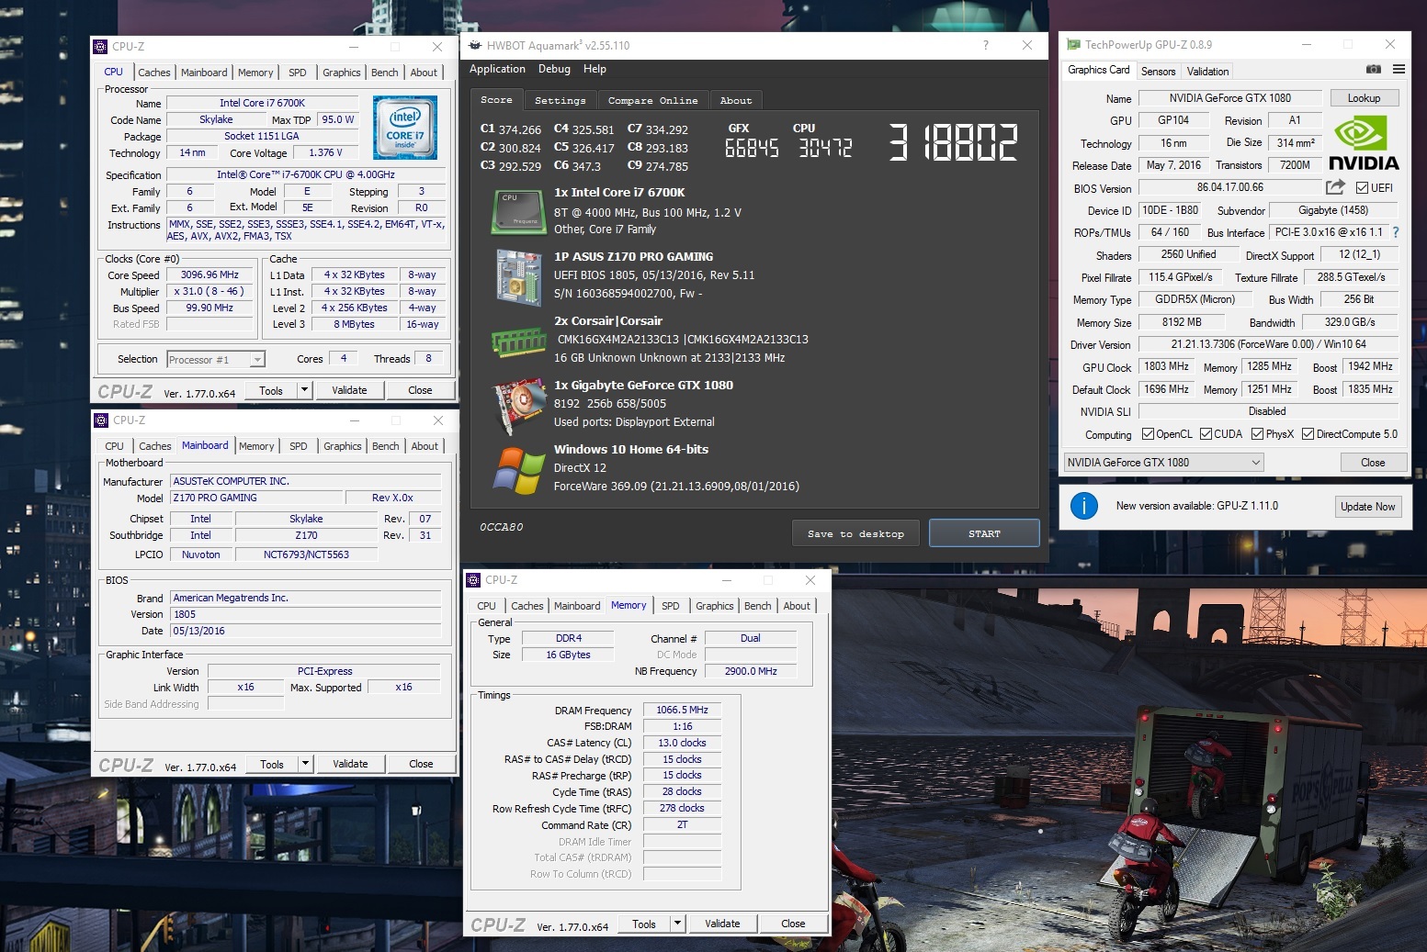Open the GPU-Z hamburger menu
Image resolution: width=1427 pixels, height=952 pixels.
click(1399, 70)
